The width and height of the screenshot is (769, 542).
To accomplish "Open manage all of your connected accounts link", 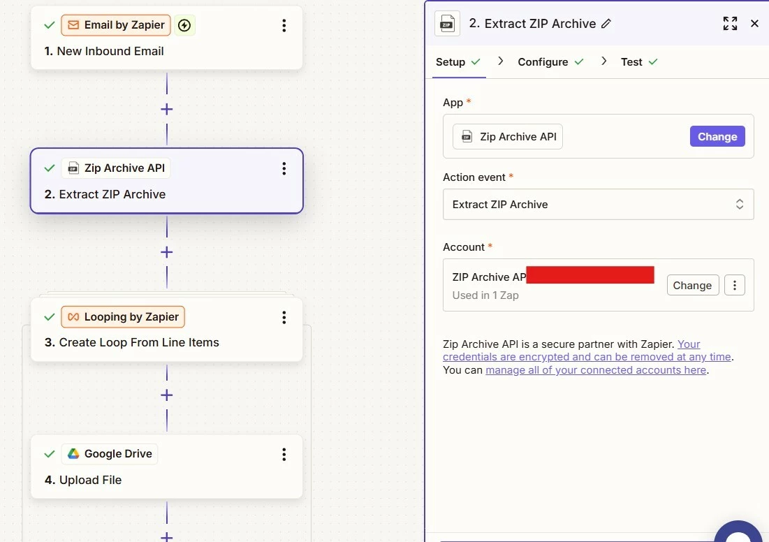I will point(596,370).
